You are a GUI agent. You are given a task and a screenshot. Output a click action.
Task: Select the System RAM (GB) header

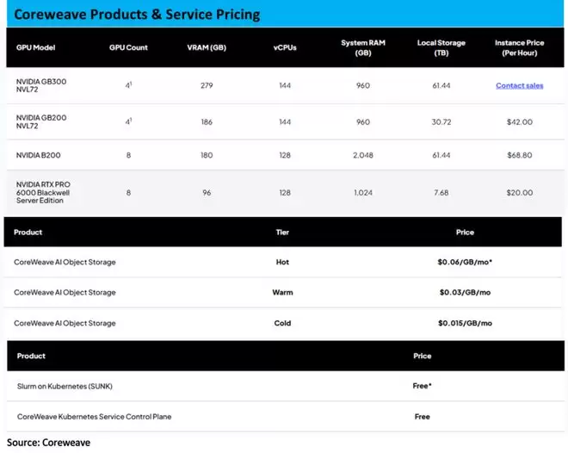click(362, 48)
